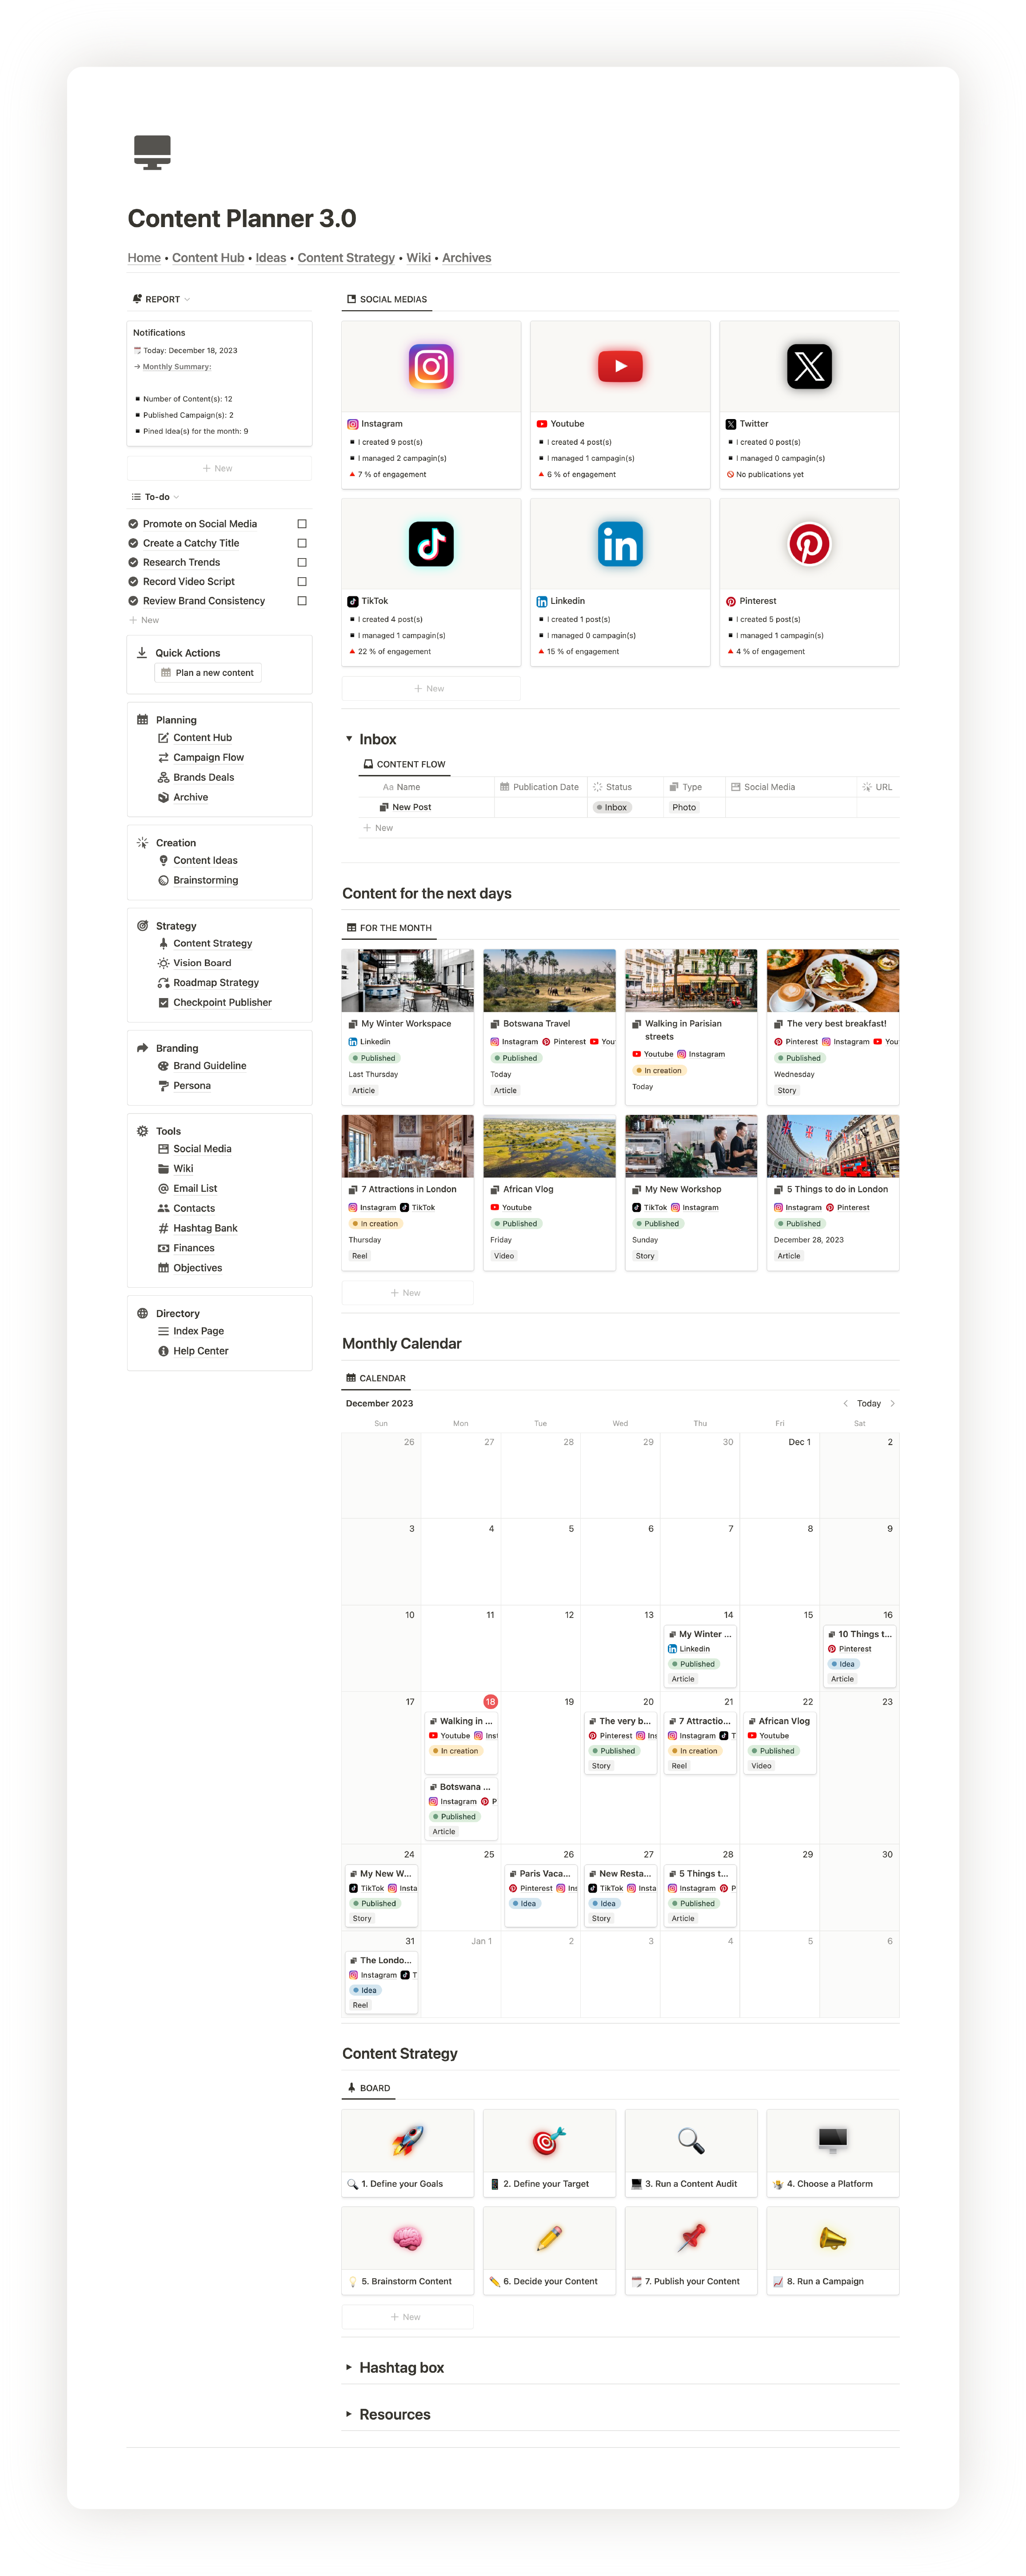Click the Brand Guideline palette icon

pyautogui.click(x=163, y=1066)
